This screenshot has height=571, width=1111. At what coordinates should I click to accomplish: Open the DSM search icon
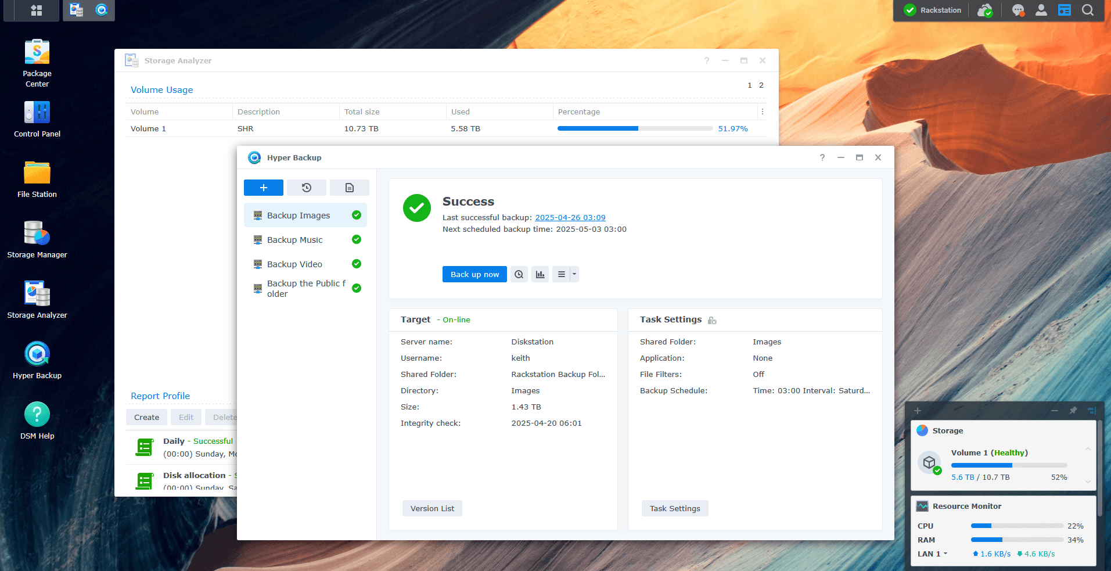tap(1087, 10)
